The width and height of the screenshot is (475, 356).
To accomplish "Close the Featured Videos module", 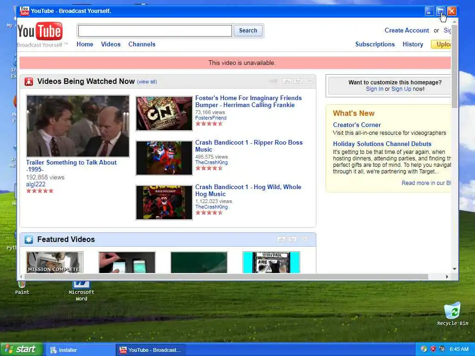I will point(305,239).
